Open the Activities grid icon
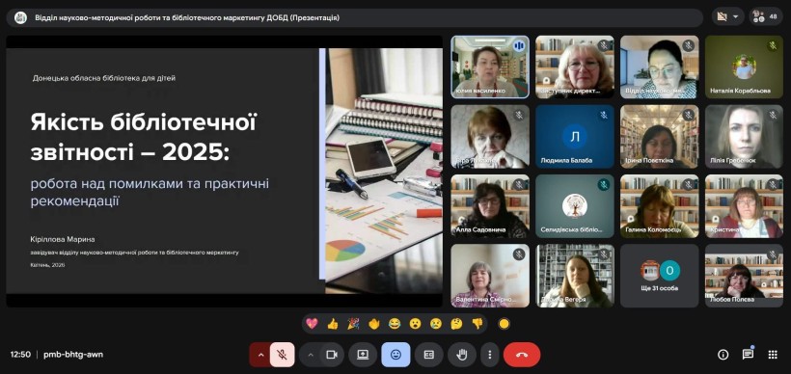The height and width of the screenshot is (374, 791). (773, 355)
